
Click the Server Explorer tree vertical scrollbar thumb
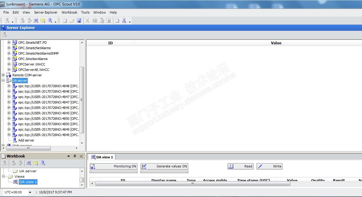point(82,100)
